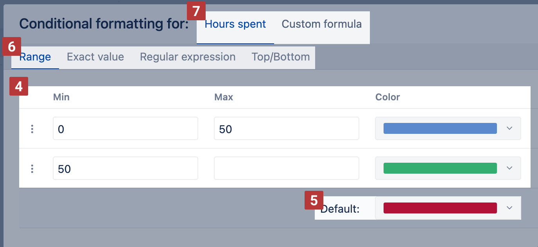Screen dimensions: 538x247
Task: Open the Regular expression tab
Action: coord(188,57)
